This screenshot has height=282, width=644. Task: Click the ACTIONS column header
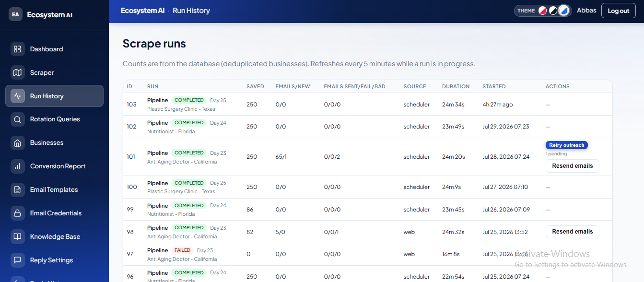point(558,86)
